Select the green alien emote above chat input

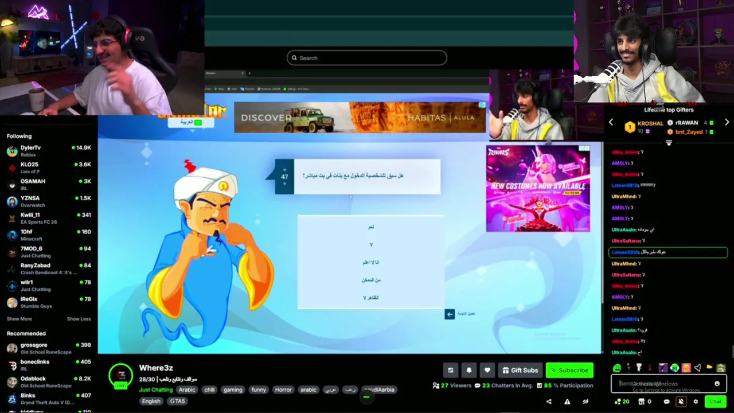click(674, 368)
